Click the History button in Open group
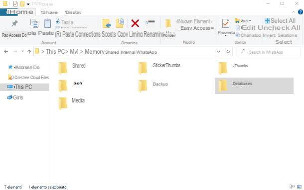 pos(248,35)
